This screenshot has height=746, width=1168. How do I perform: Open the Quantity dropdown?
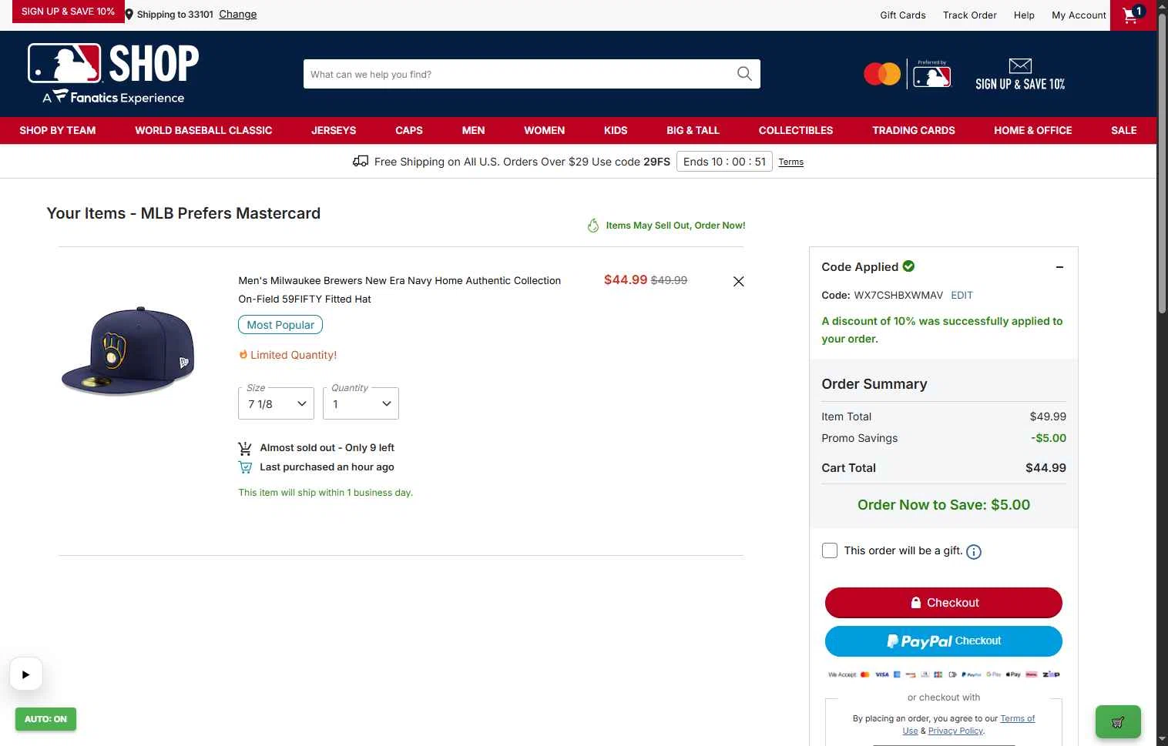361,403
